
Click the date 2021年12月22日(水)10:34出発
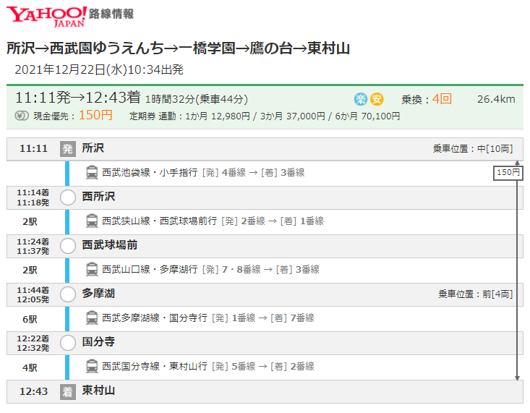coord(99,69)
